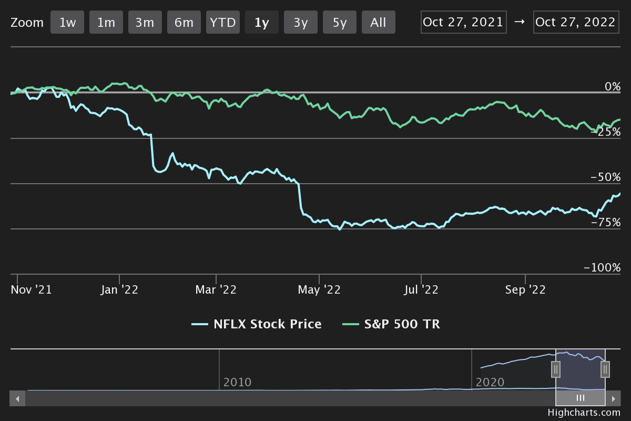This screenshot has height=421, width=631.
Task: Open the Highcharts.com credits link
Action: [584, 413]
